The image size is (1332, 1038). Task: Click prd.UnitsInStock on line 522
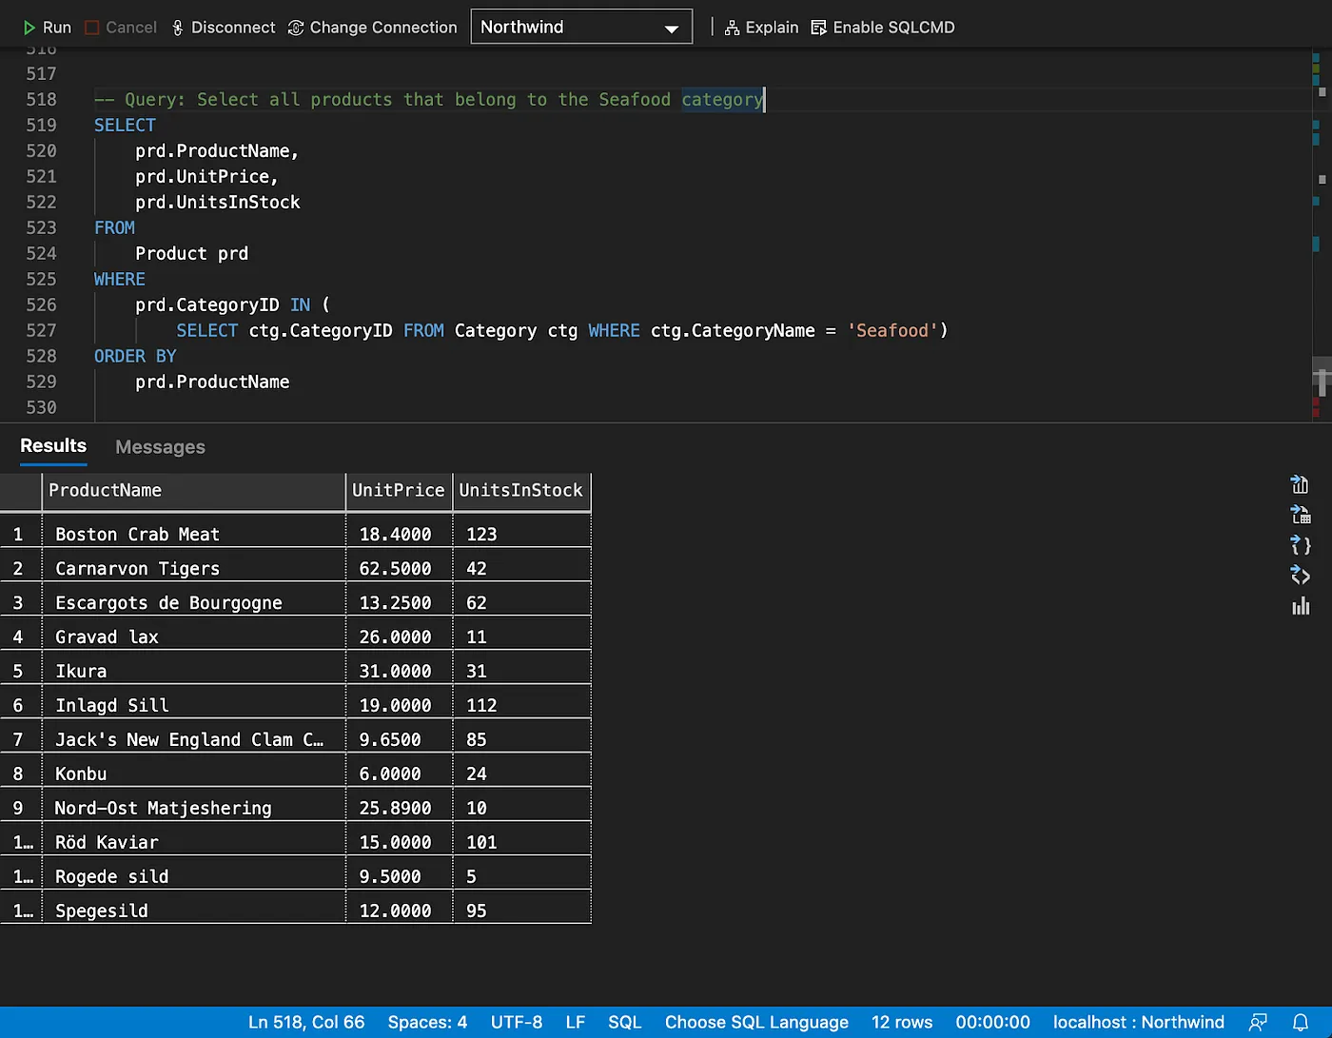coord(218,202)
